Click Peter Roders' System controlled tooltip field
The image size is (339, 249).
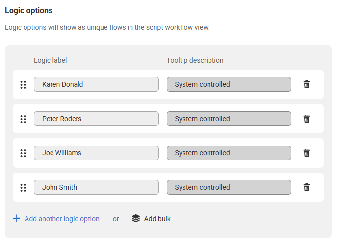click(229, 119)
